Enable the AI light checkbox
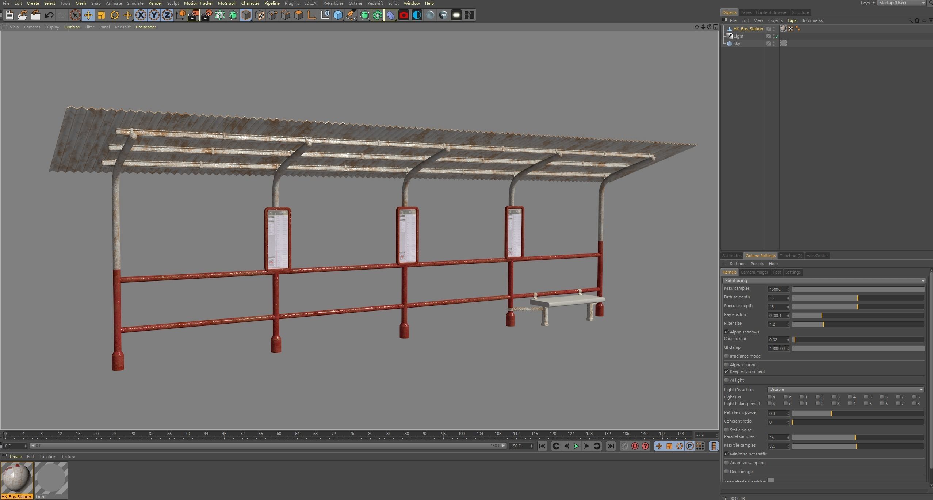Image resolution: width=933 pixels, height=500 pixels. pyautogui.click(x=726, y=380)
